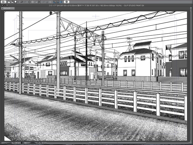Click the Open file folder icon
193x145 pixels.
coord(12,2)
